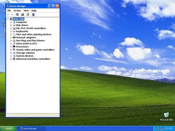Expand the Ports (COM & LPT) node
Image resolution: width=175 pixels, height=131 pixels.
pyautogui.click(x=11, y=44)
